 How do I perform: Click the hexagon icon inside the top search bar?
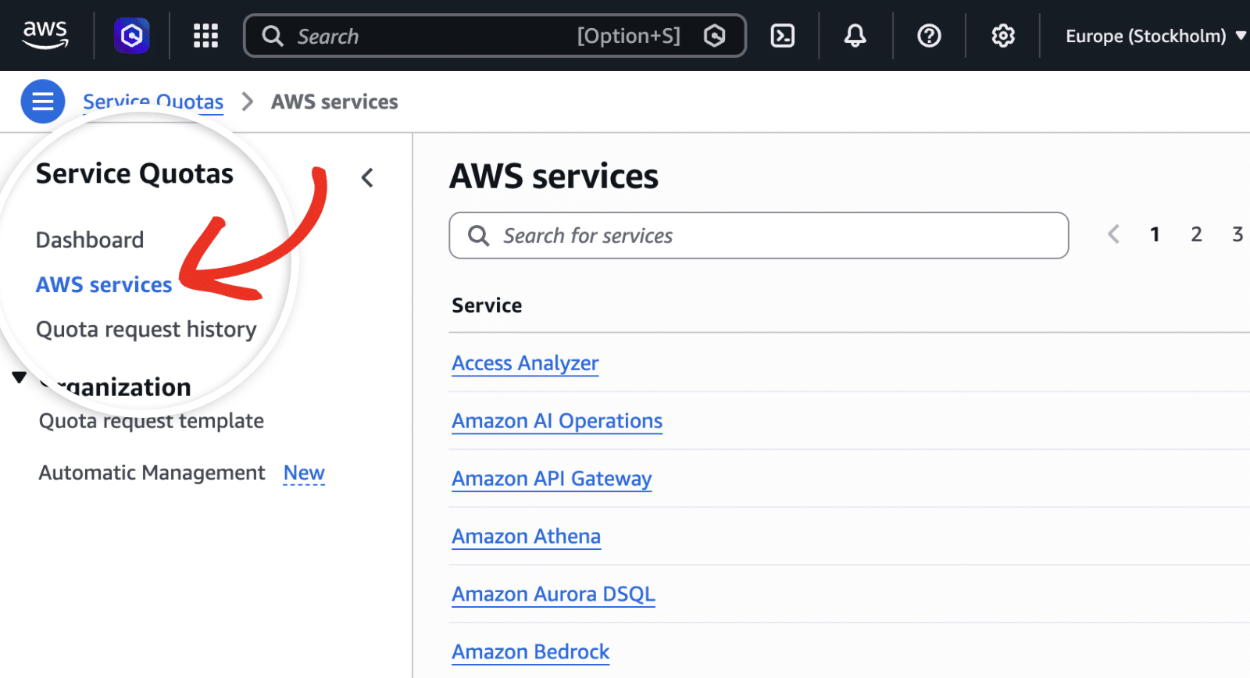[x=714, y=36]
